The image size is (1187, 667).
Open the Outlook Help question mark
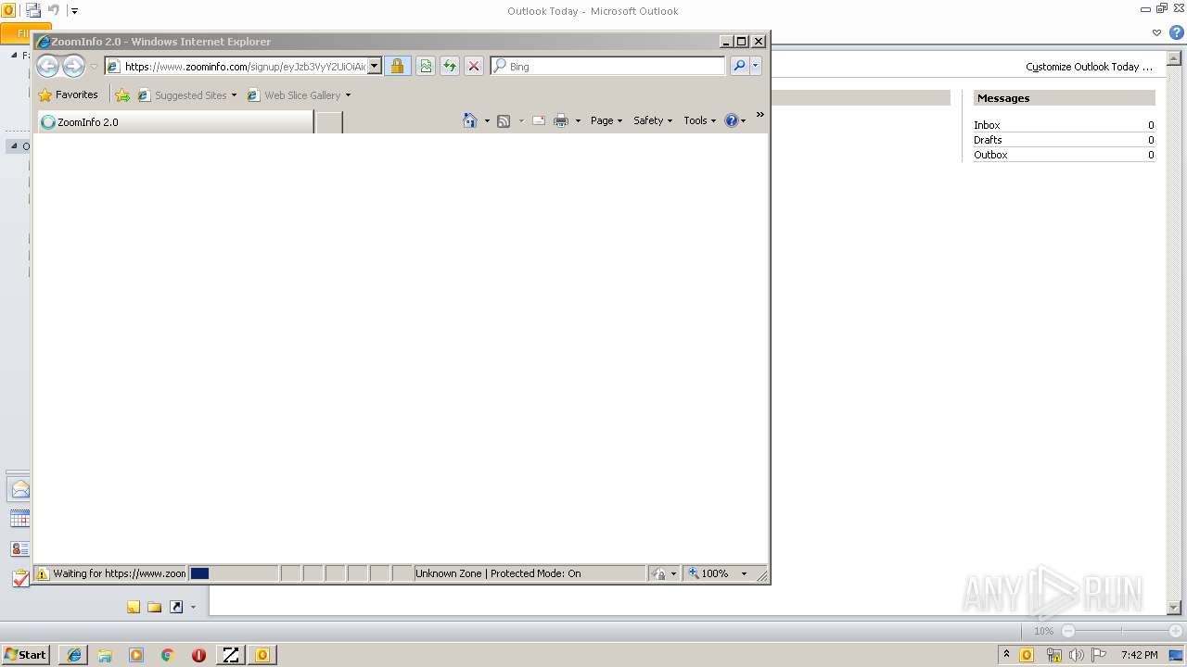click(x=1177, y=32)
